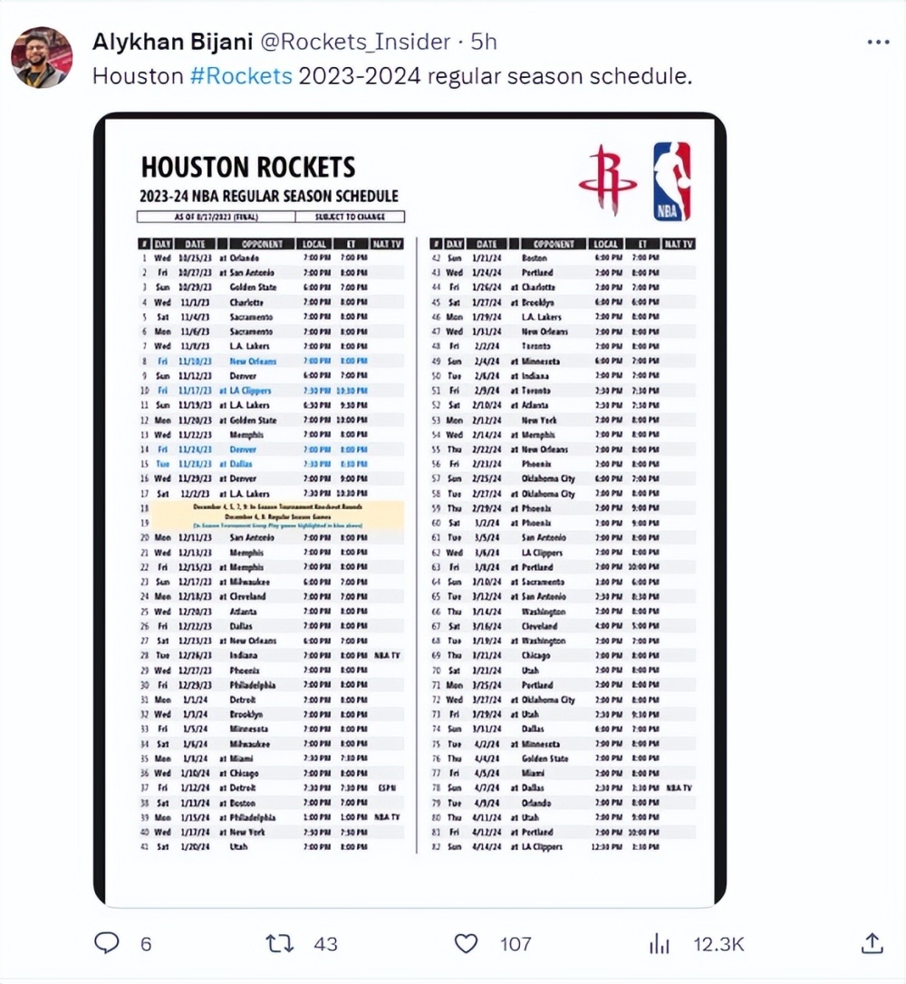
Task: Click the Houston Rockets logo in the schedule
Action: pos(607,180)
